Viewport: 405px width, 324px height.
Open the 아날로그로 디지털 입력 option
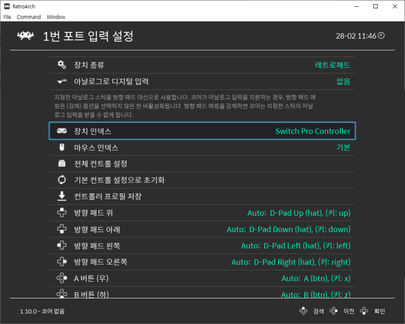click(x=202, y=82)
